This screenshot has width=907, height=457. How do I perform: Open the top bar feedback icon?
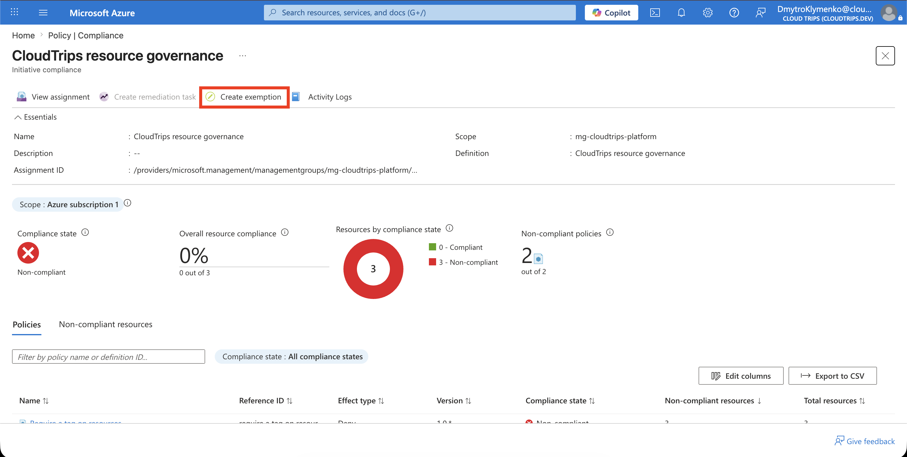(760, 13)
